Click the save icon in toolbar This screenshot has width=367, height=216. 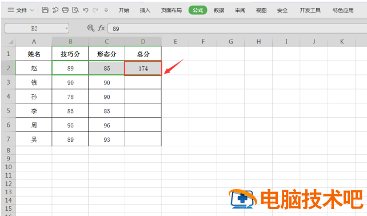[45, 10]
